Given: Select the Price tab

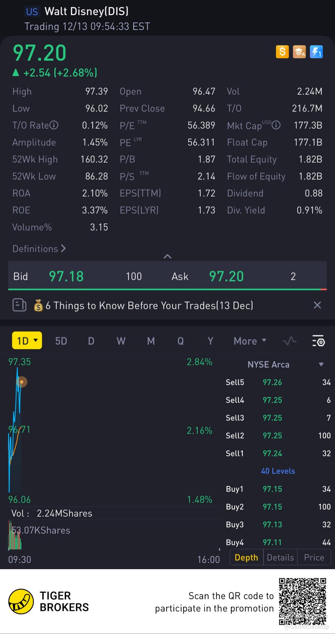Looking at the screenshot, I should coord(314,557).
